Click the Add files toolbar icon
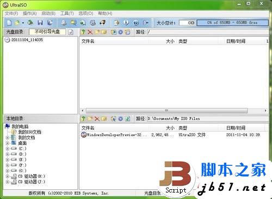Viewport: 272px width, 199px height. (x=116, y=23)
